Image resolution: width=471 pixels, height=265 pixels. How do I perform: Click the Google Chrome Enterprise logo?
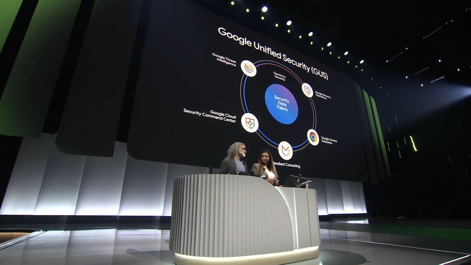313,137
